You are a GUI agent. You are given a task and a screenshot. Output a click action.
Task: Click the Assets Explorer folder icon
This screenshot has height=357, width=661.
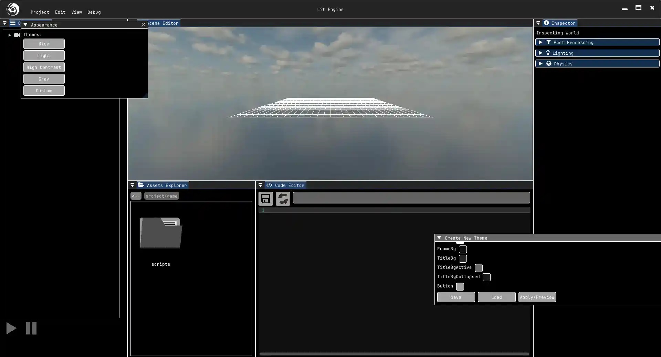141,185
